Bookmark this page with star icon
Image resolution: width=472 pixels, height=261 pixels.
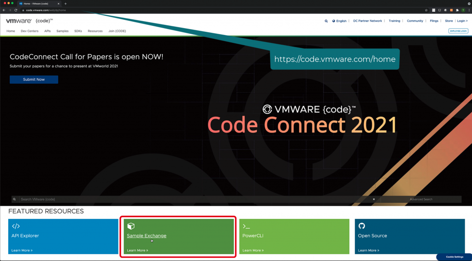(426, 10)
